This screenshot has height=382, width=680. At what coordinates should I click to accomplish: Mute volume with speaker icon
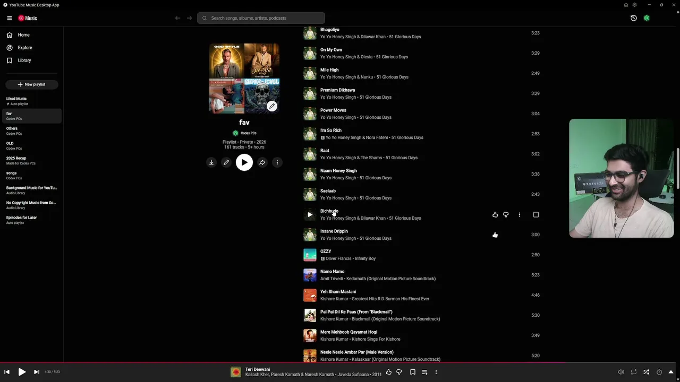[621, 372]
